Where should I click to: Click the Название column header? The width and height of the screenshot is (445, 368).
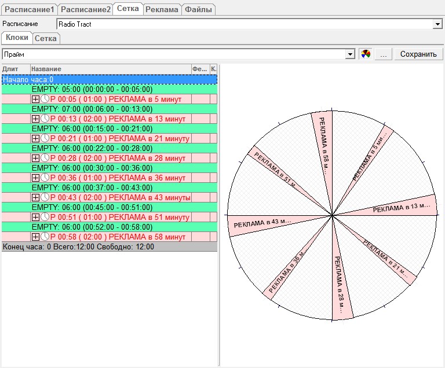(x=111, y=69)
